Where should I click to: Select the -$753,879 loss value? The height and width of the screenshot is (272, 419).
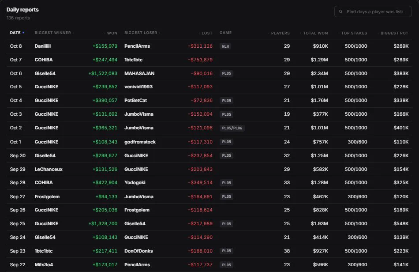click(200, 60)
